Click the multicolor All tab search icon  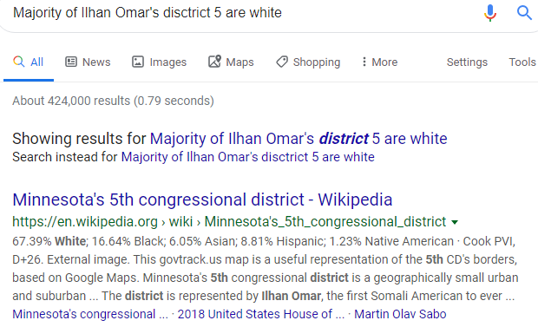tap(19, 62)
